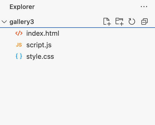The image size is (155, 125).
Task: Click blank space right of index.html name
Action: (107, 33)
